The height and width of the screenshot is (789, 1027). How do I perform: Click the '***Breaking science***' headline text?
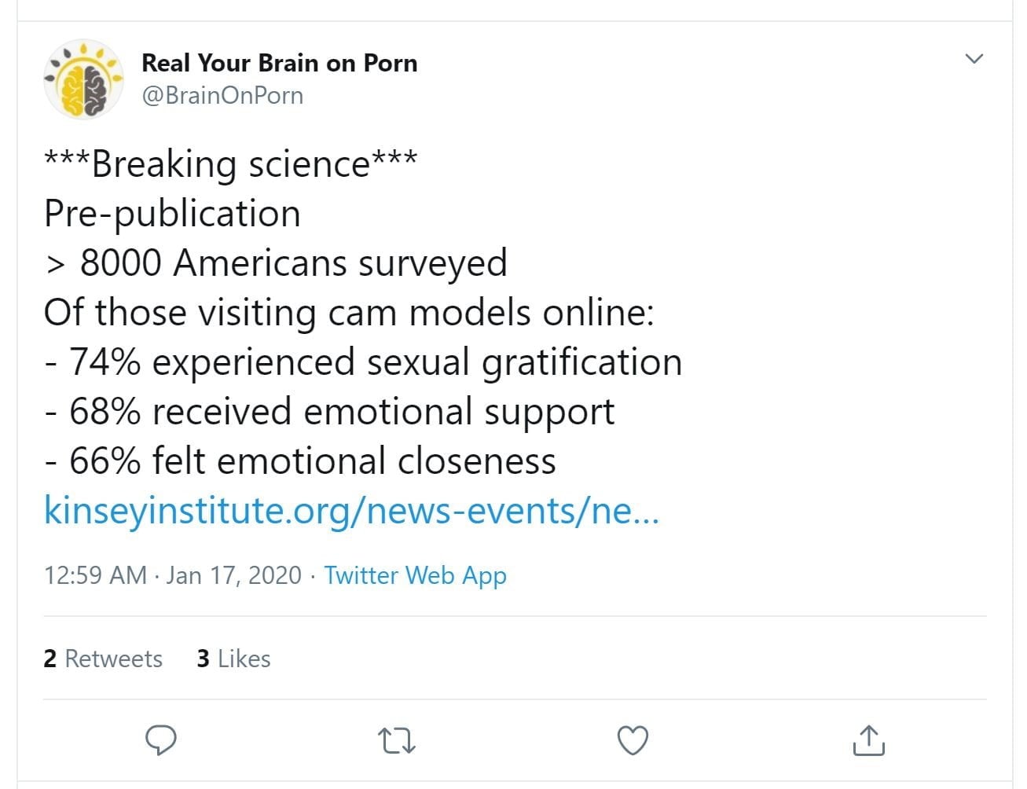pyautogui.click(x=230, y=163)
